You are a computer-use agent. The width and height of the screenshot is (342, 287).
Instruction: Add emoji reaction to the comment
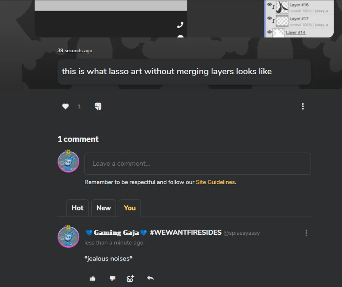[130, 278]
